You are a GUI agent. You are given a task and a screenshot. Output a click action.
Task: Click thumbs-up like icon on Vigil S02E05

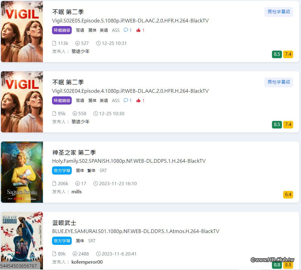(139, 30)
